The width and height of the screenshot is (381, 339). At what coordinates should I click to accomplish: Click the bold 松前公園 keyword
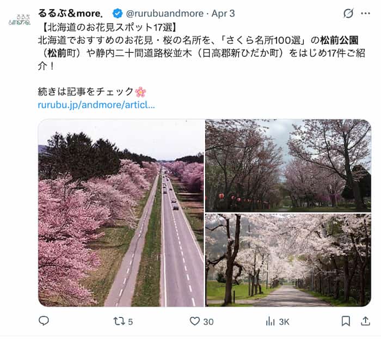pyautogui.click(x=339, y=40)
